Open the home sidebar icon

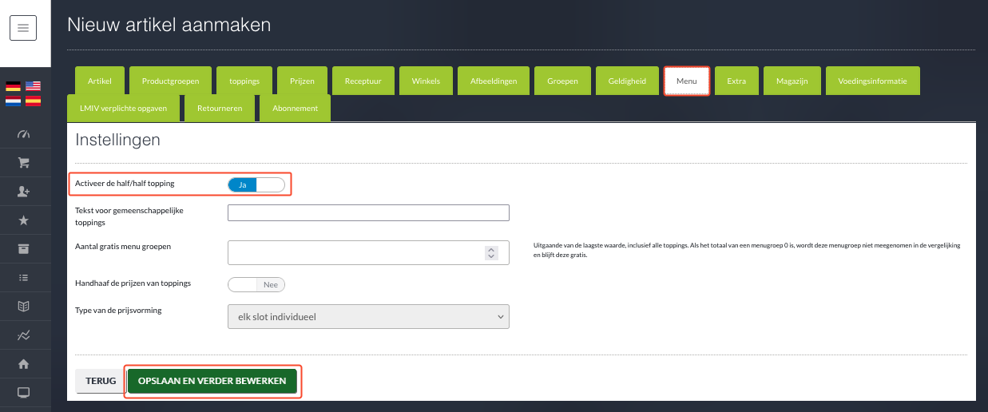pyautogui.click(x=23, y=364)
